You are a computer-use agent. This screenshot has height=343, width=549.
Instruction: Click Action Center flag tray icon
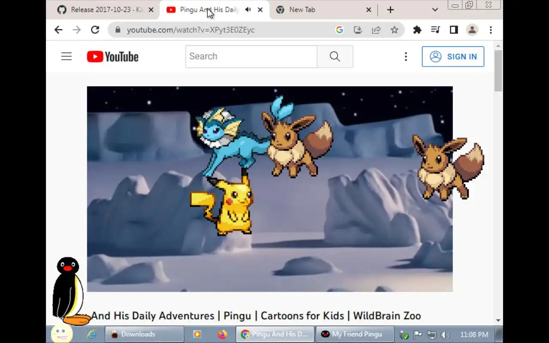click(x=418, y=335)
